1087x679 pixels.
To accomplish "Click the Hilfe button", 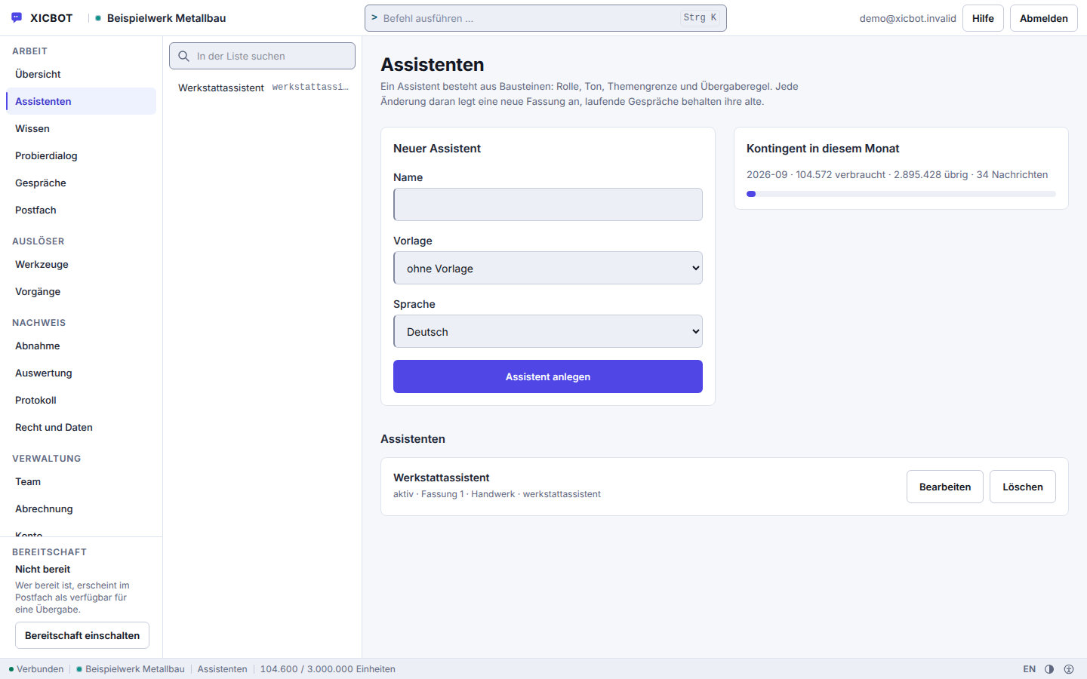I will pyautogui.click(x=983, y=18).
